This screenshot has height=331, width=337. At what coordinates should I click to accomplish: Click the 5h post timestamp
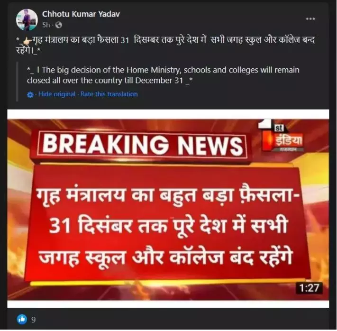[x=46, y=25]
